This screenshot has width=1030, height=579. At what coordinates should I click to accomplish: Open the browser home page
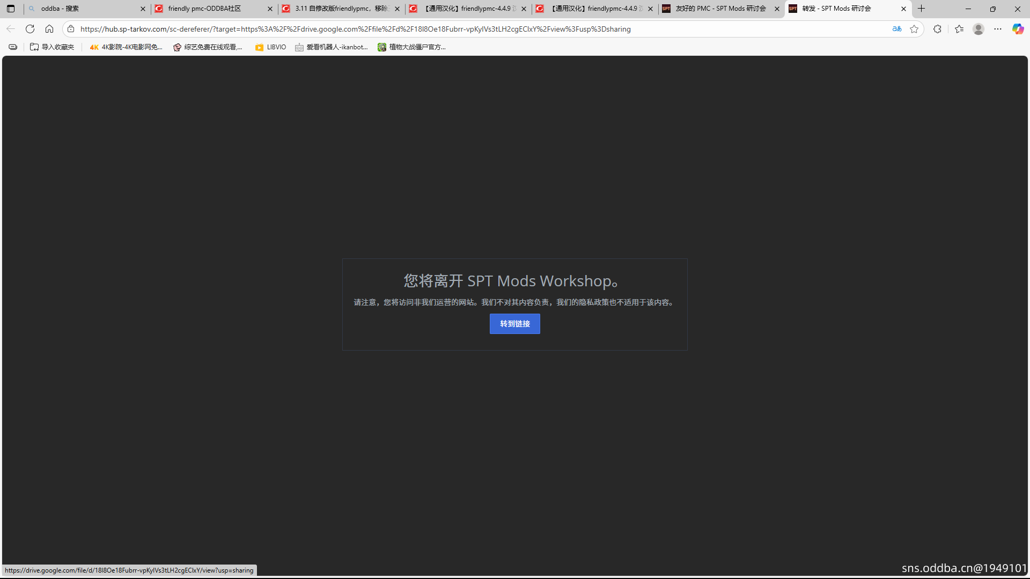coord(49,29)
